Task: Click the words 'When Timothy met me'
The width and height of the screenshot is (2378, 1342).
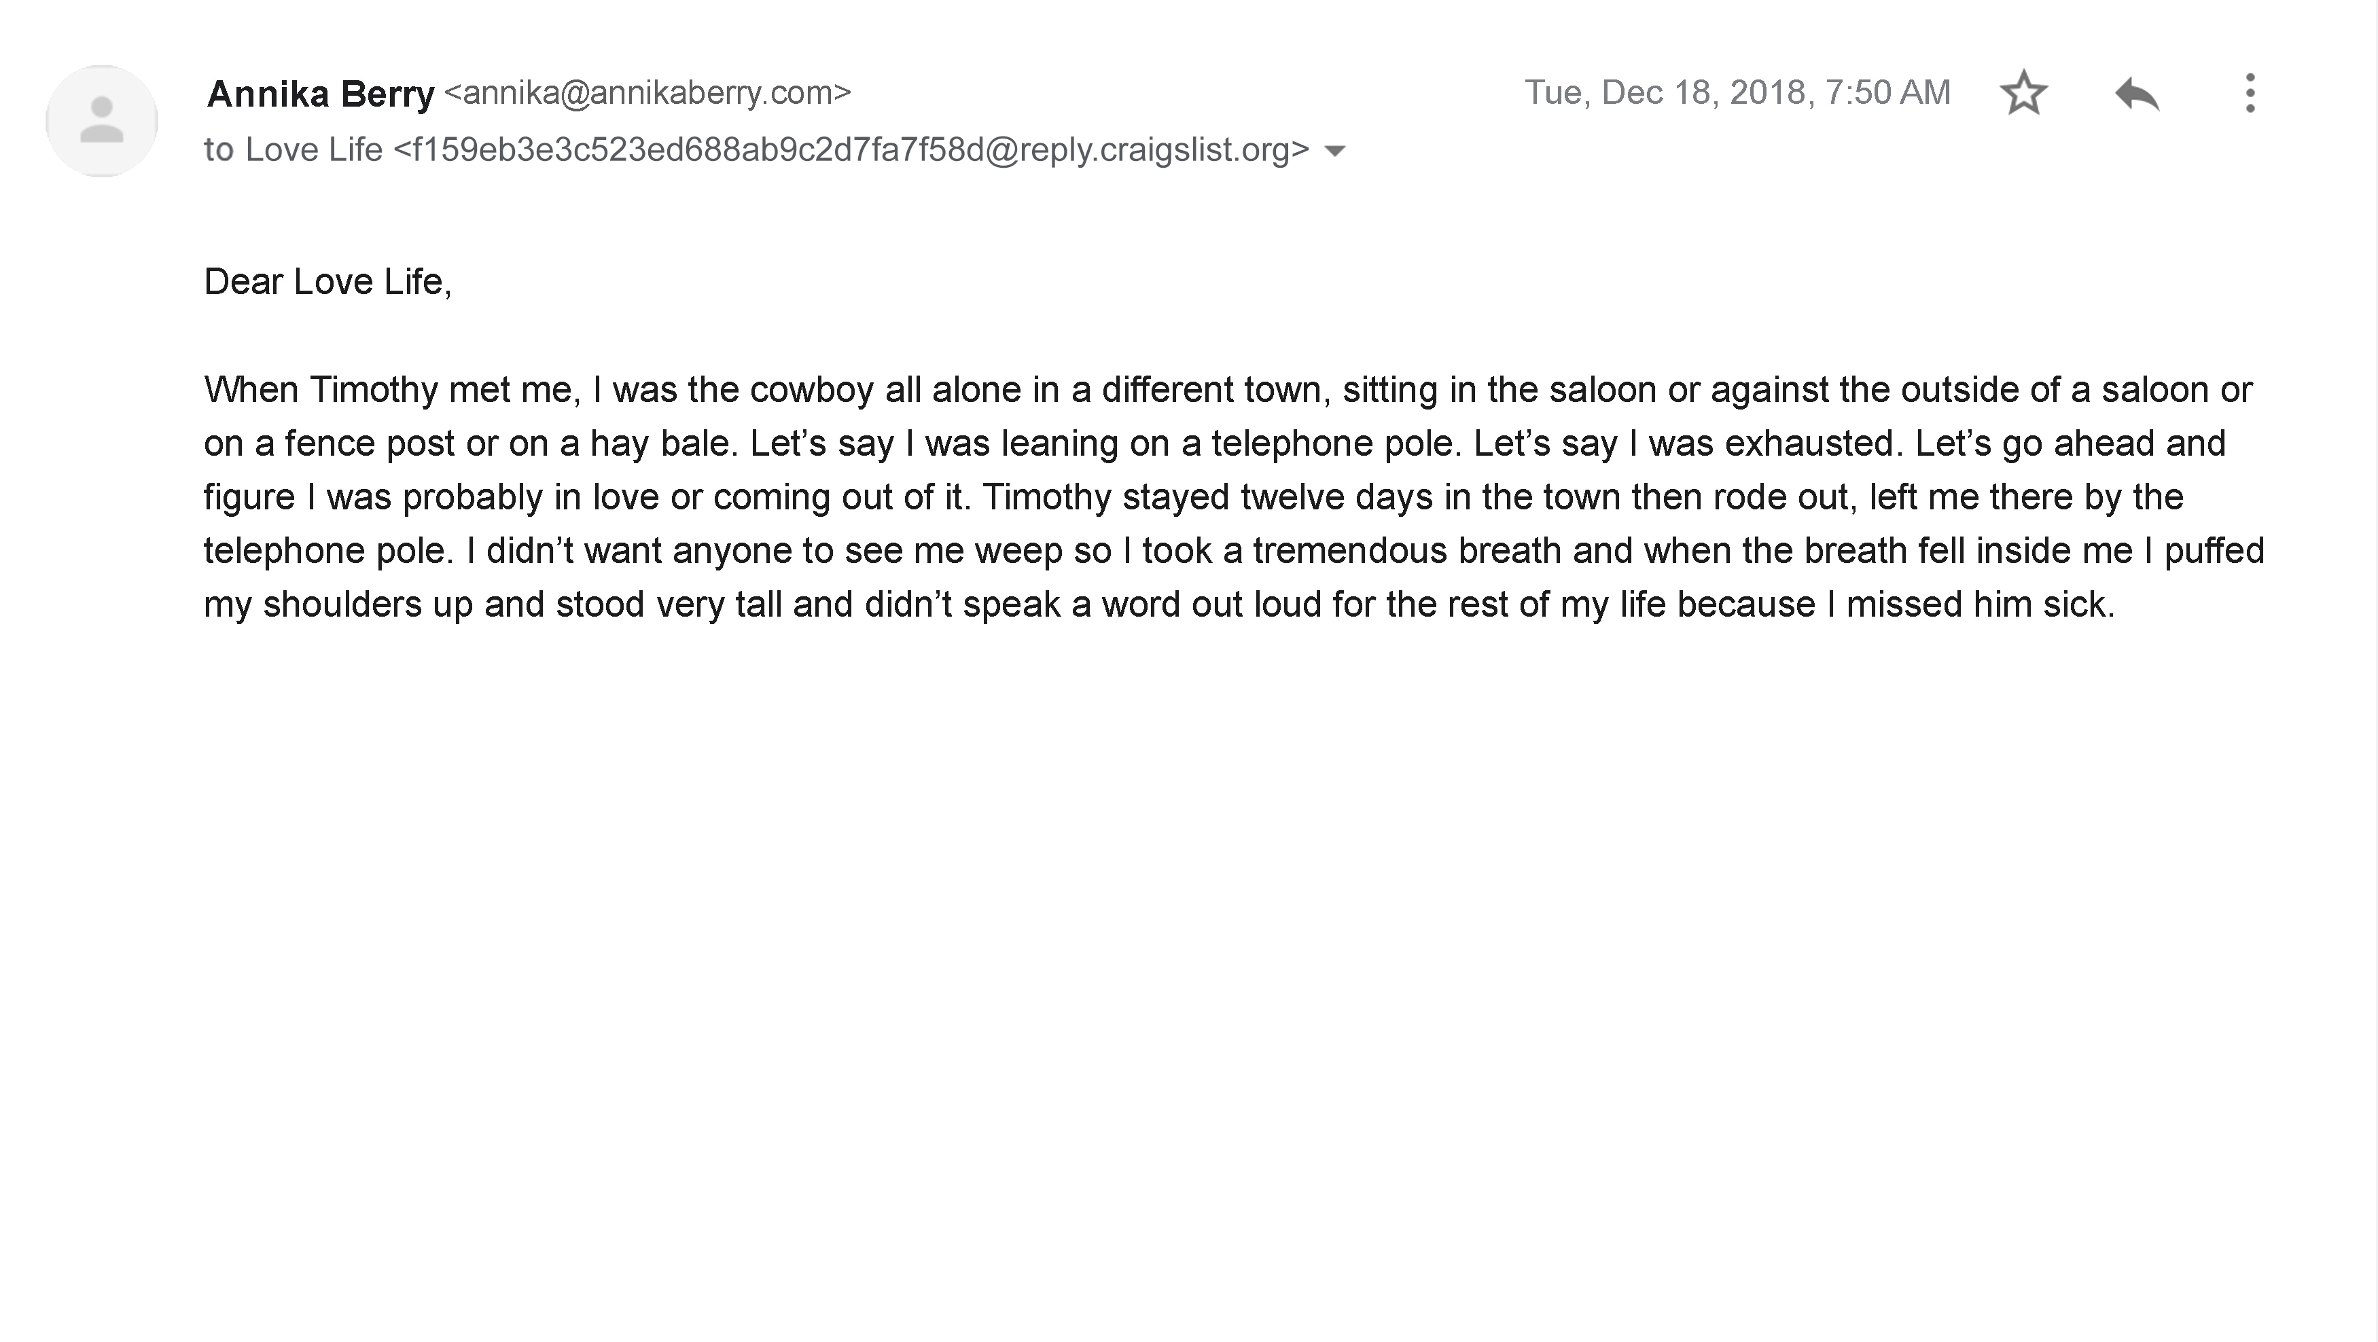Action: [x=391, y=390]
